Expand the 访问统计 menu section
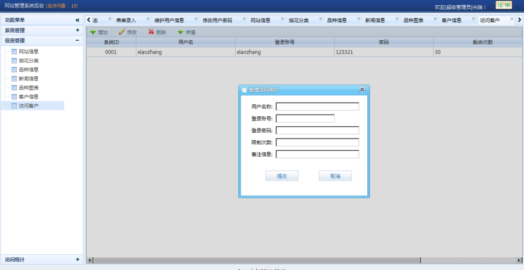The width and height of the screenshot is (524, 270). click(x=77, y=260)
